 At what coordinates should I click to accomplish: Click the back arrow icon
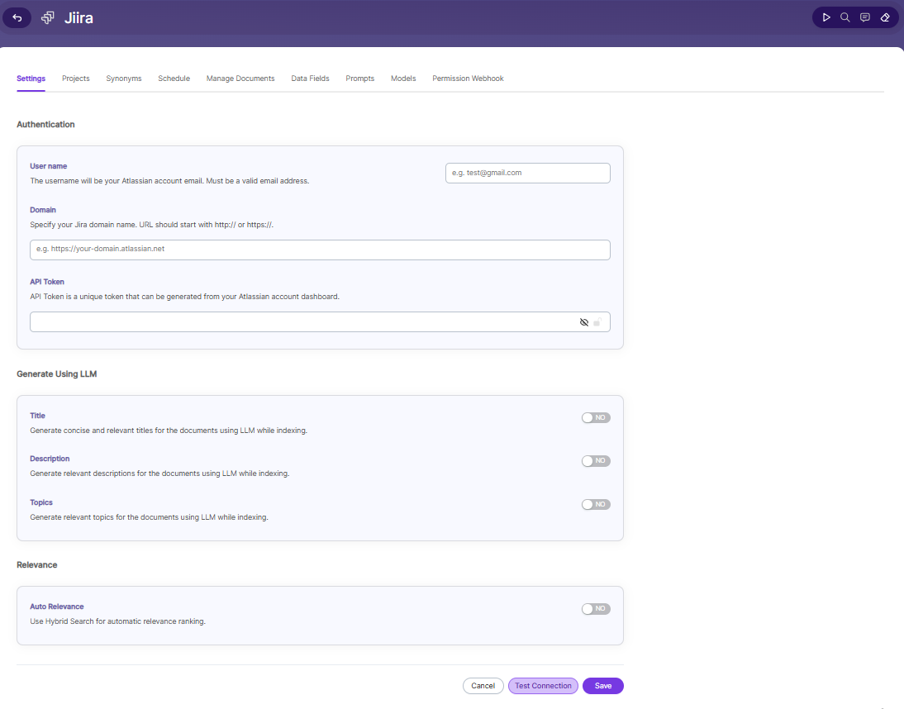(17, 18)
